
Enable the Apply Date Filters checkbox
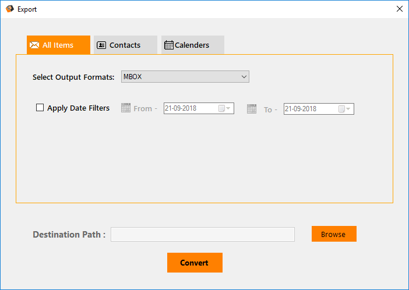(40, 108)
